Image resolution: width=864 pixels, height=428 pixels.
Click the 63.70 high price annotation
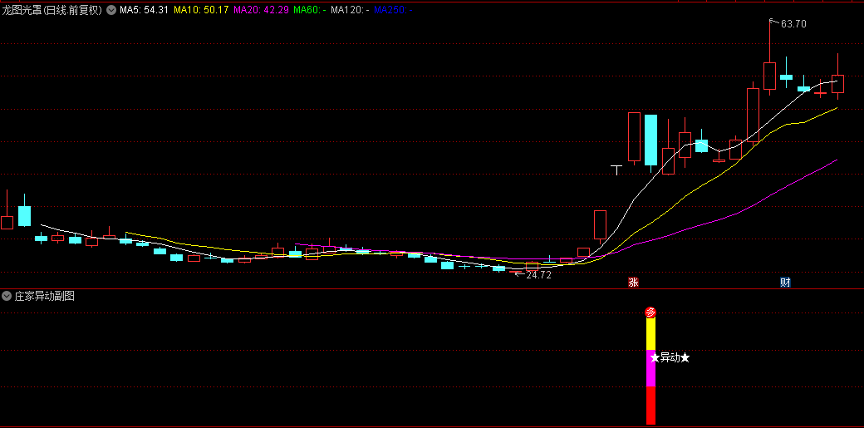coord(793,24)
